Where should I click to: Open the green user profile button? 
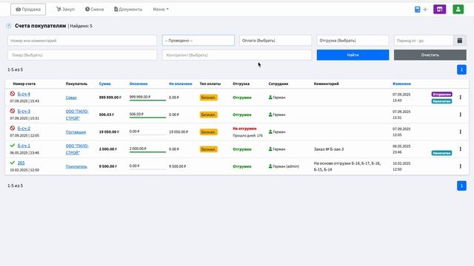tap(458, 10)
